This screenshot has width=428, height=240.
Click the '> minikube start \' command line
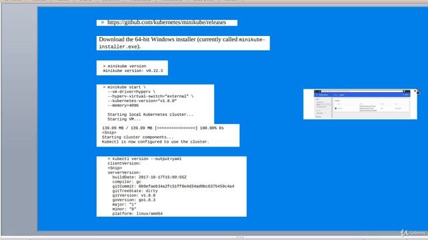tap(124, 87)
